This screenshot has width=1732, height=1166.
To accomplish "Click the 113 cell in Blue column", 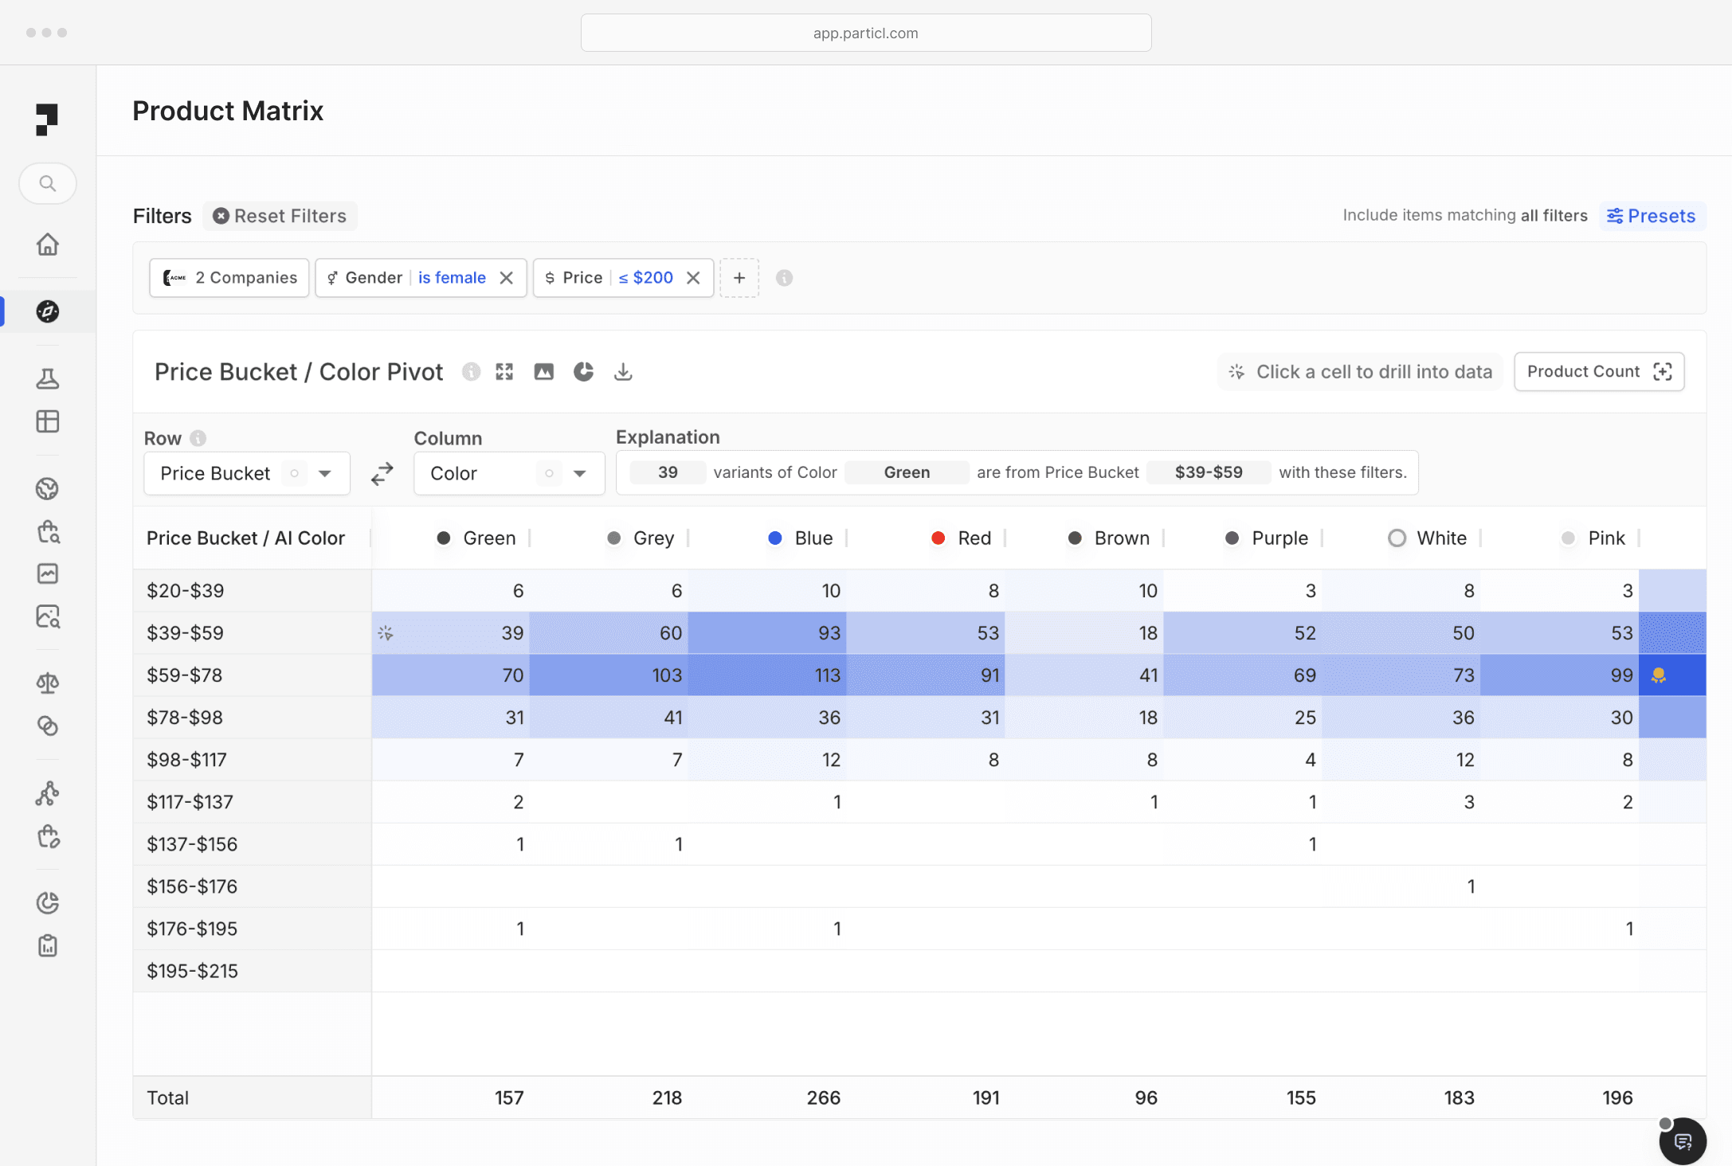I will tap(827, 675).
